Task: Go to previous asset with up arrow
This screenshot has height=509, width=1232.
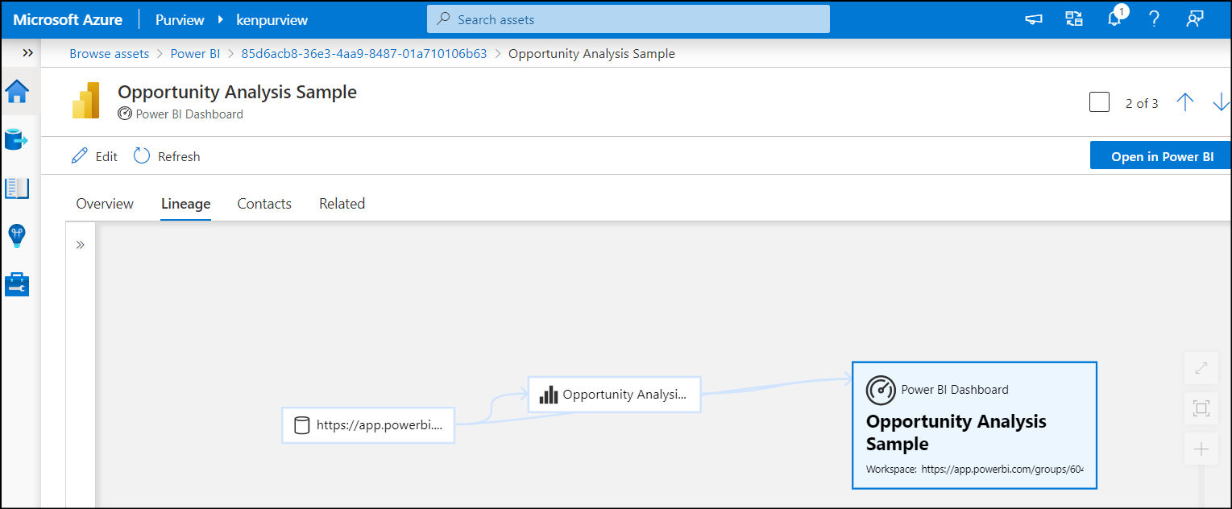Action: (1184, 102)
